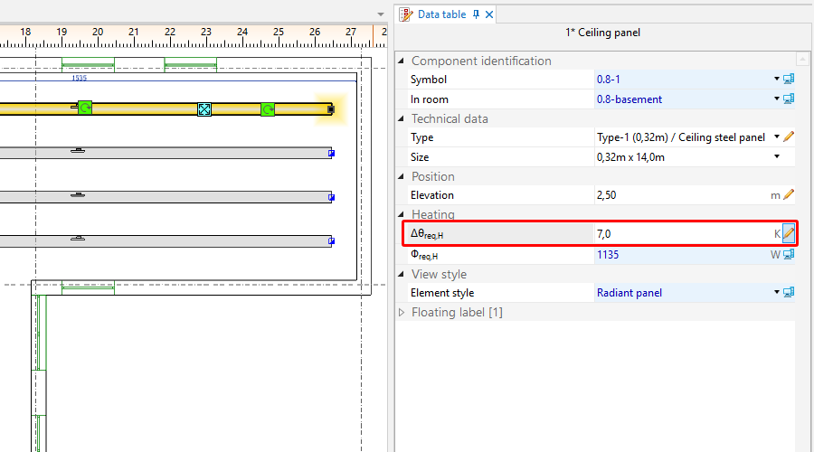
Task: Open the Element style dropdown
Action: point(776,293)
